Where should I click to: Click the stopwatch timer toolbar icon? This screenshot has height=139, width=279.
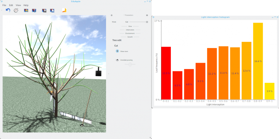16,10
